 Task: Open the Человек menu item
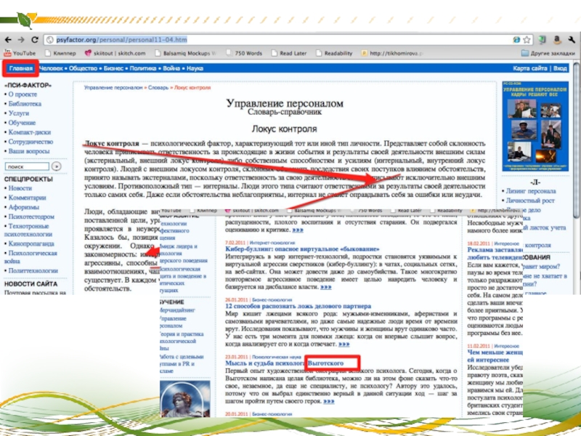coord(51,68)
